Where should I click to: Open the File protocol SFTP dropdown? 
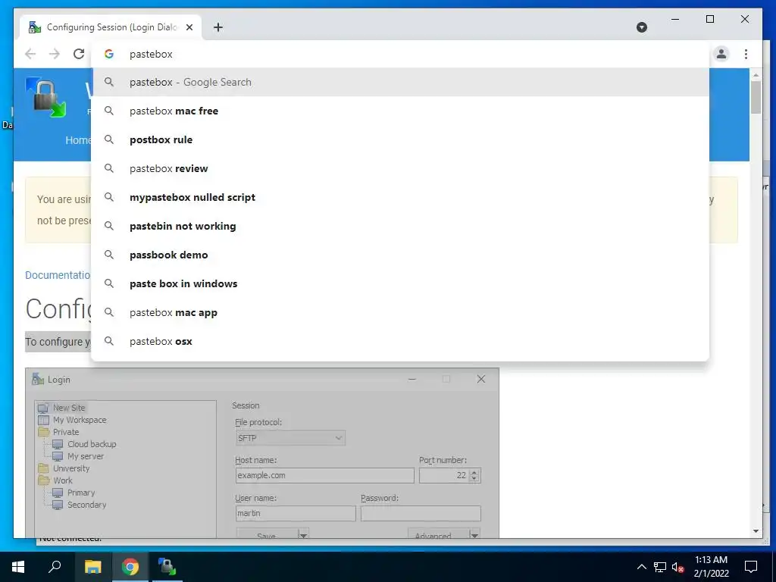[290, 438]
